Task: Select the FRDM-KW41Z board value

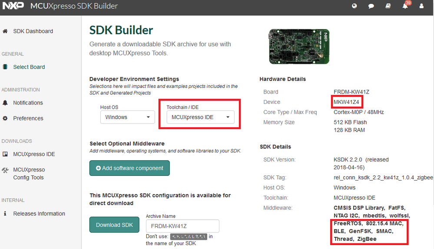Action: pyautogui.click(x=351, y=92)
